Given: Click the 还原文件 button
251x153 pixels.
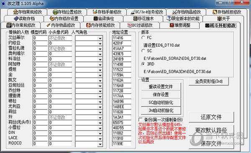Looking at the screenshot, I should point(211,117).
